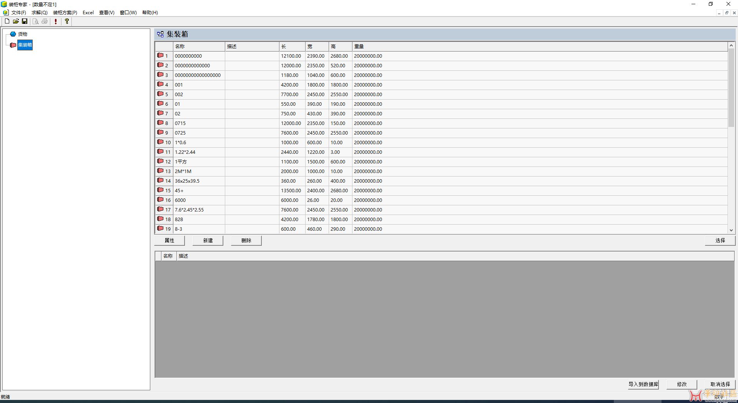This screenshot has width=738, height=403.
Task: Click the container icon of row 19
Action: (160, 228)
